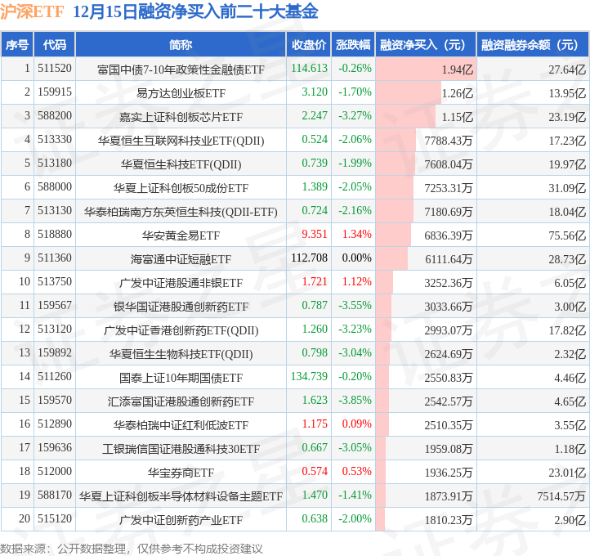Click closing price 134.739
590x556 pixels.
coord(309,376)
